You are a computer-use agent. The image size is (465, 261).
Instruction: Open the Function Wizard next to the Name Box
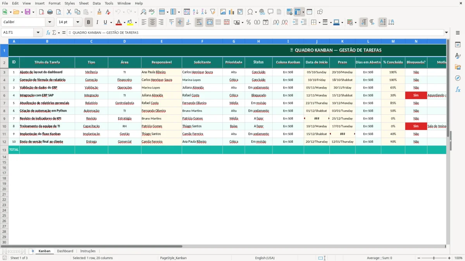pyautogui.click(x=48, y=32)
